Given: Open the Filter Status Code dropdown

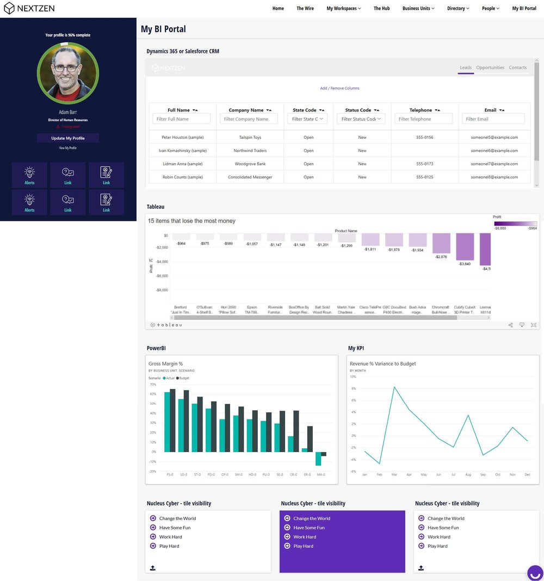Looking at the screenshot, I should click(x=361, y=119).
